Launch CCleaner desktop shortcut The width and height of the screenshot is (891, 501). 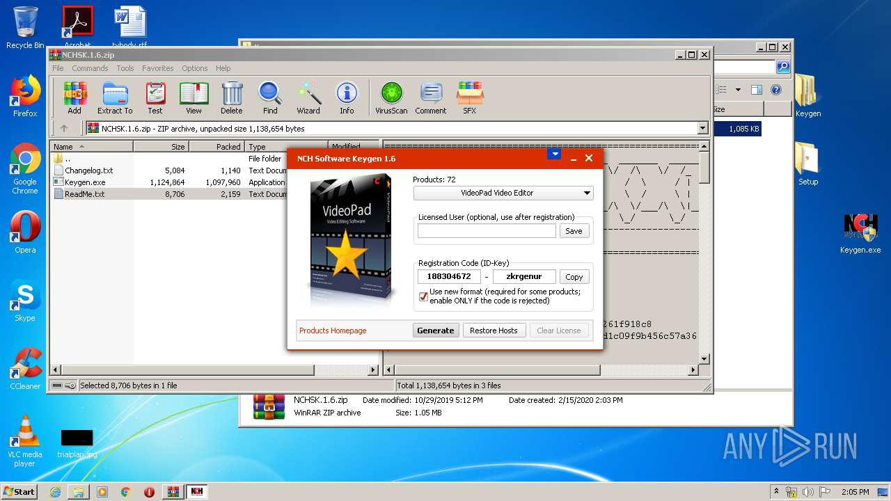(25, 369)
